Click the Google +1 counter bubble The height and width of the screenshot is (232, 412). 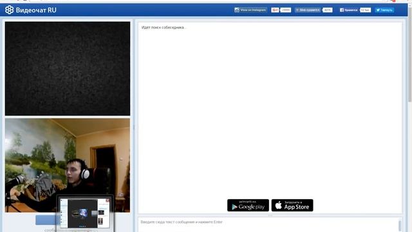pyautogui.click(x=286, y=10)
